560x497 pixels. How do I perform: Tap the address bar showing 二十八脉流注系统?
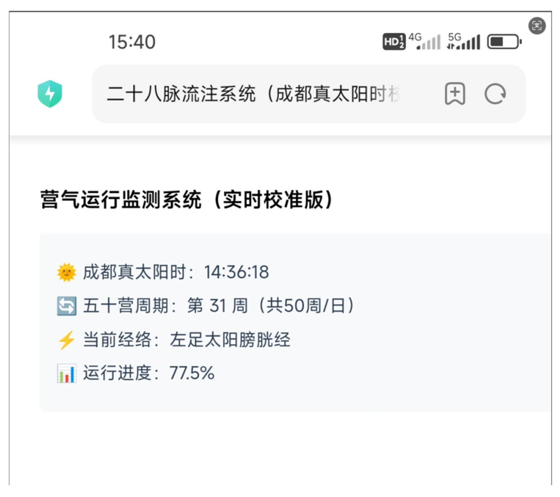click(x=253, y=94)
